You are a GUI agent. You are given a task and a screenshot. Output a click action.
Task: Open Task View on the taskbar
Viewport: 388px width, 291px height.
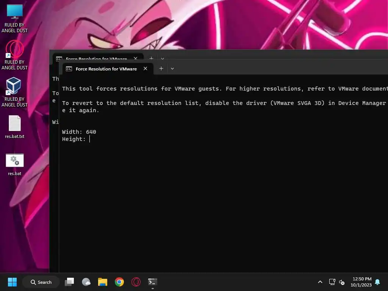tap(69, 282)
